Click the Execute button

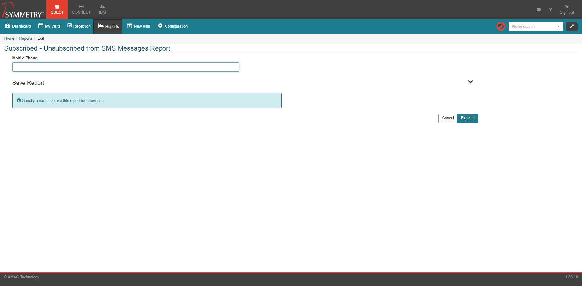[x=468, y=118]
